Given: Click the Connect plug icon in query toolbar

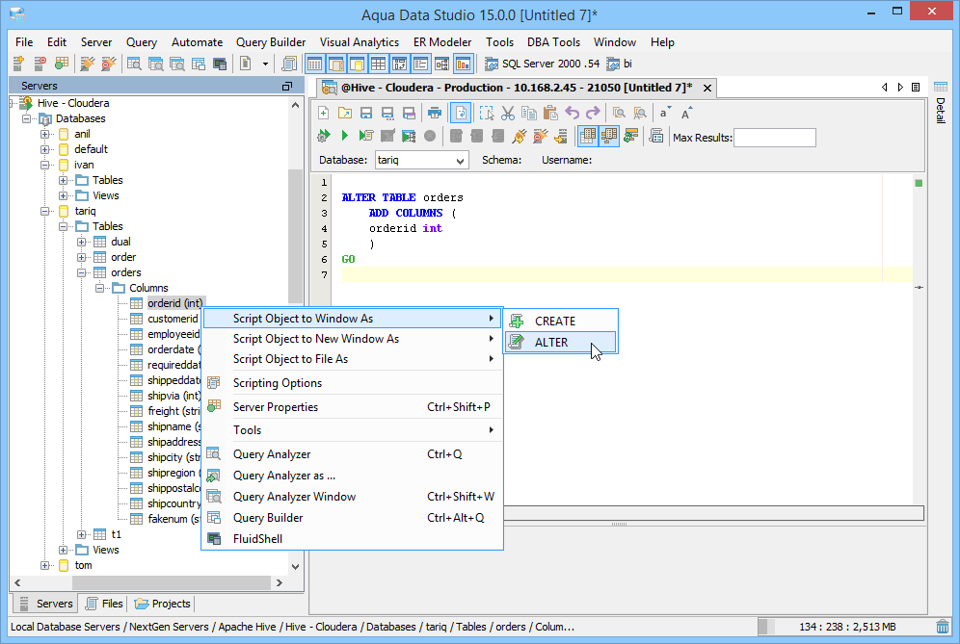Looking at the screenshot, I should click(520, 136).
